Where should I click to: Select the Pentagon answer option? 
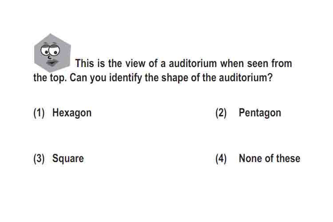(260, 113)
